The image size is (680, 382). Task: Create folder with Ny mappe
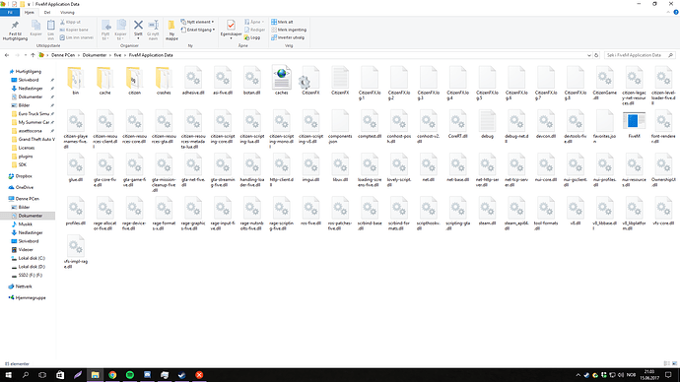[x=171, y=30]
